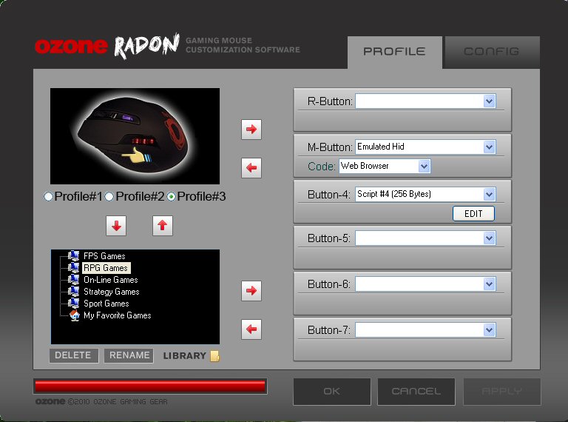
Task: Select the Profile#3 radio button
Action: 171,196
